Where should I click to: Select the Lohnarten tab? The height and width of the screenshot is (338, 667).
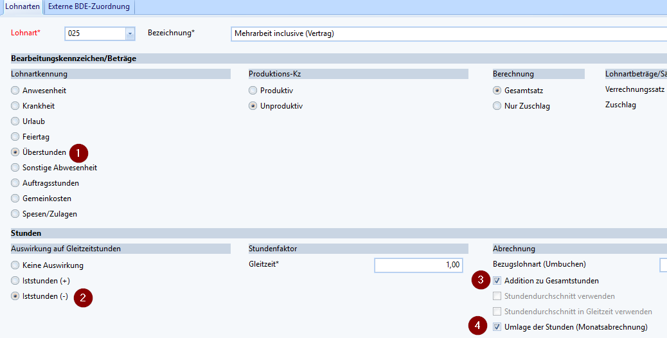point(22,6)
